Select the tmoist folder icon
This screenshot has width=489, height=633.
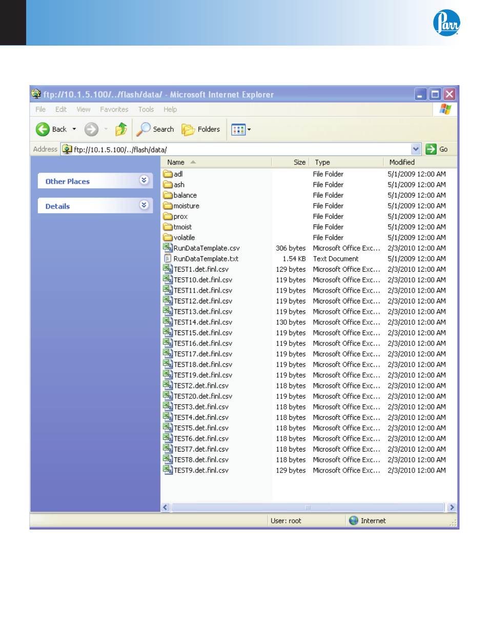point(168,227)
